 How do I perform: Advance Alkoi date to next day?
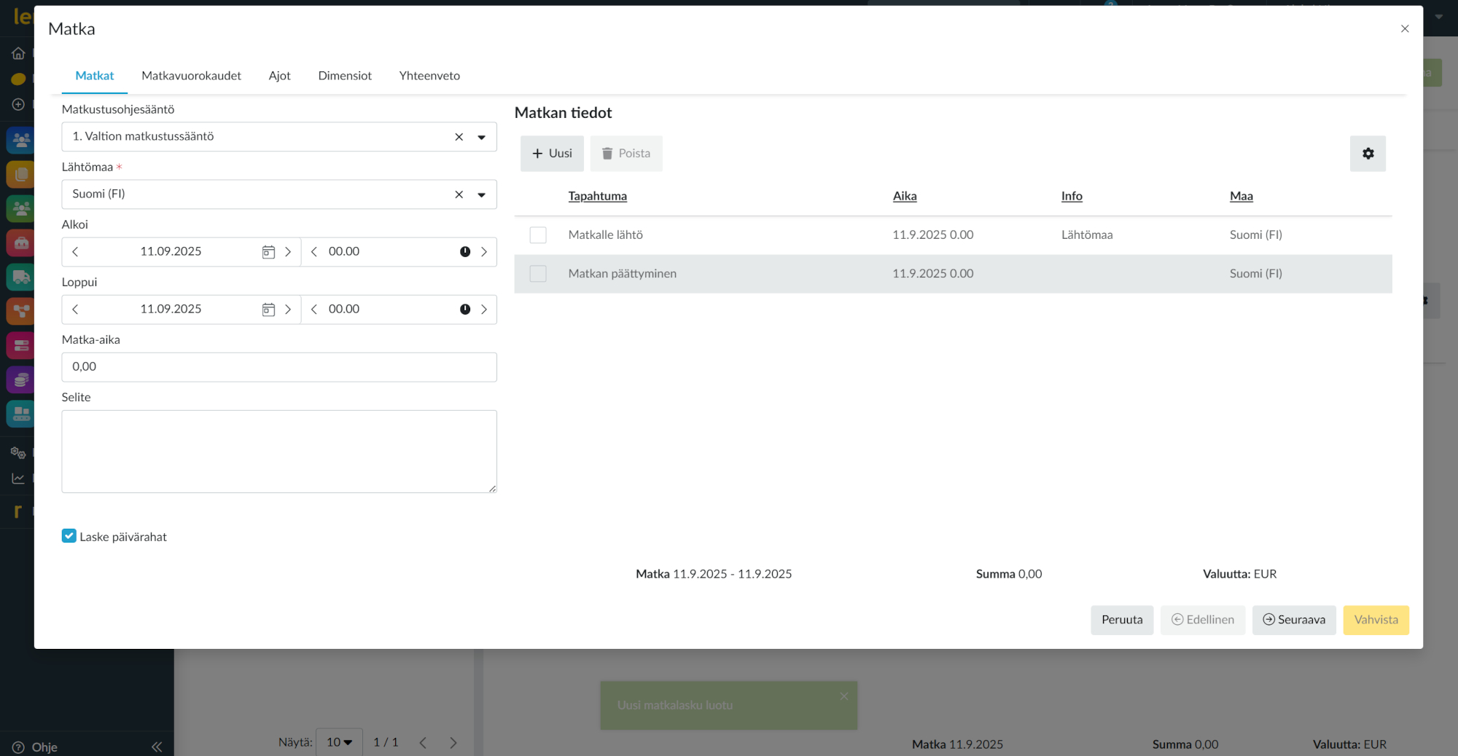click(288, 252)
